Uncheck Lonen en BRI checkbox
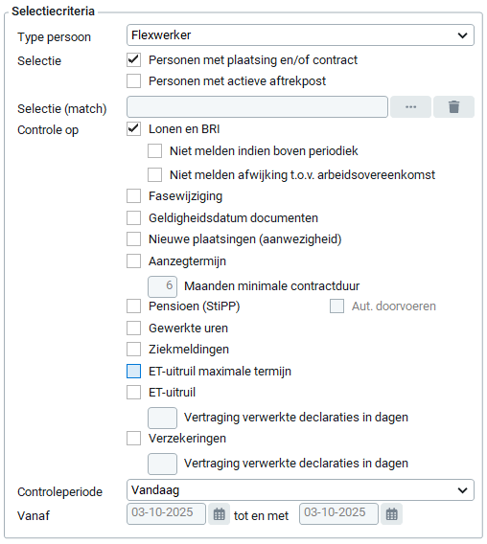The height and width of the screenshot is (544, 487). coord(134,129)
